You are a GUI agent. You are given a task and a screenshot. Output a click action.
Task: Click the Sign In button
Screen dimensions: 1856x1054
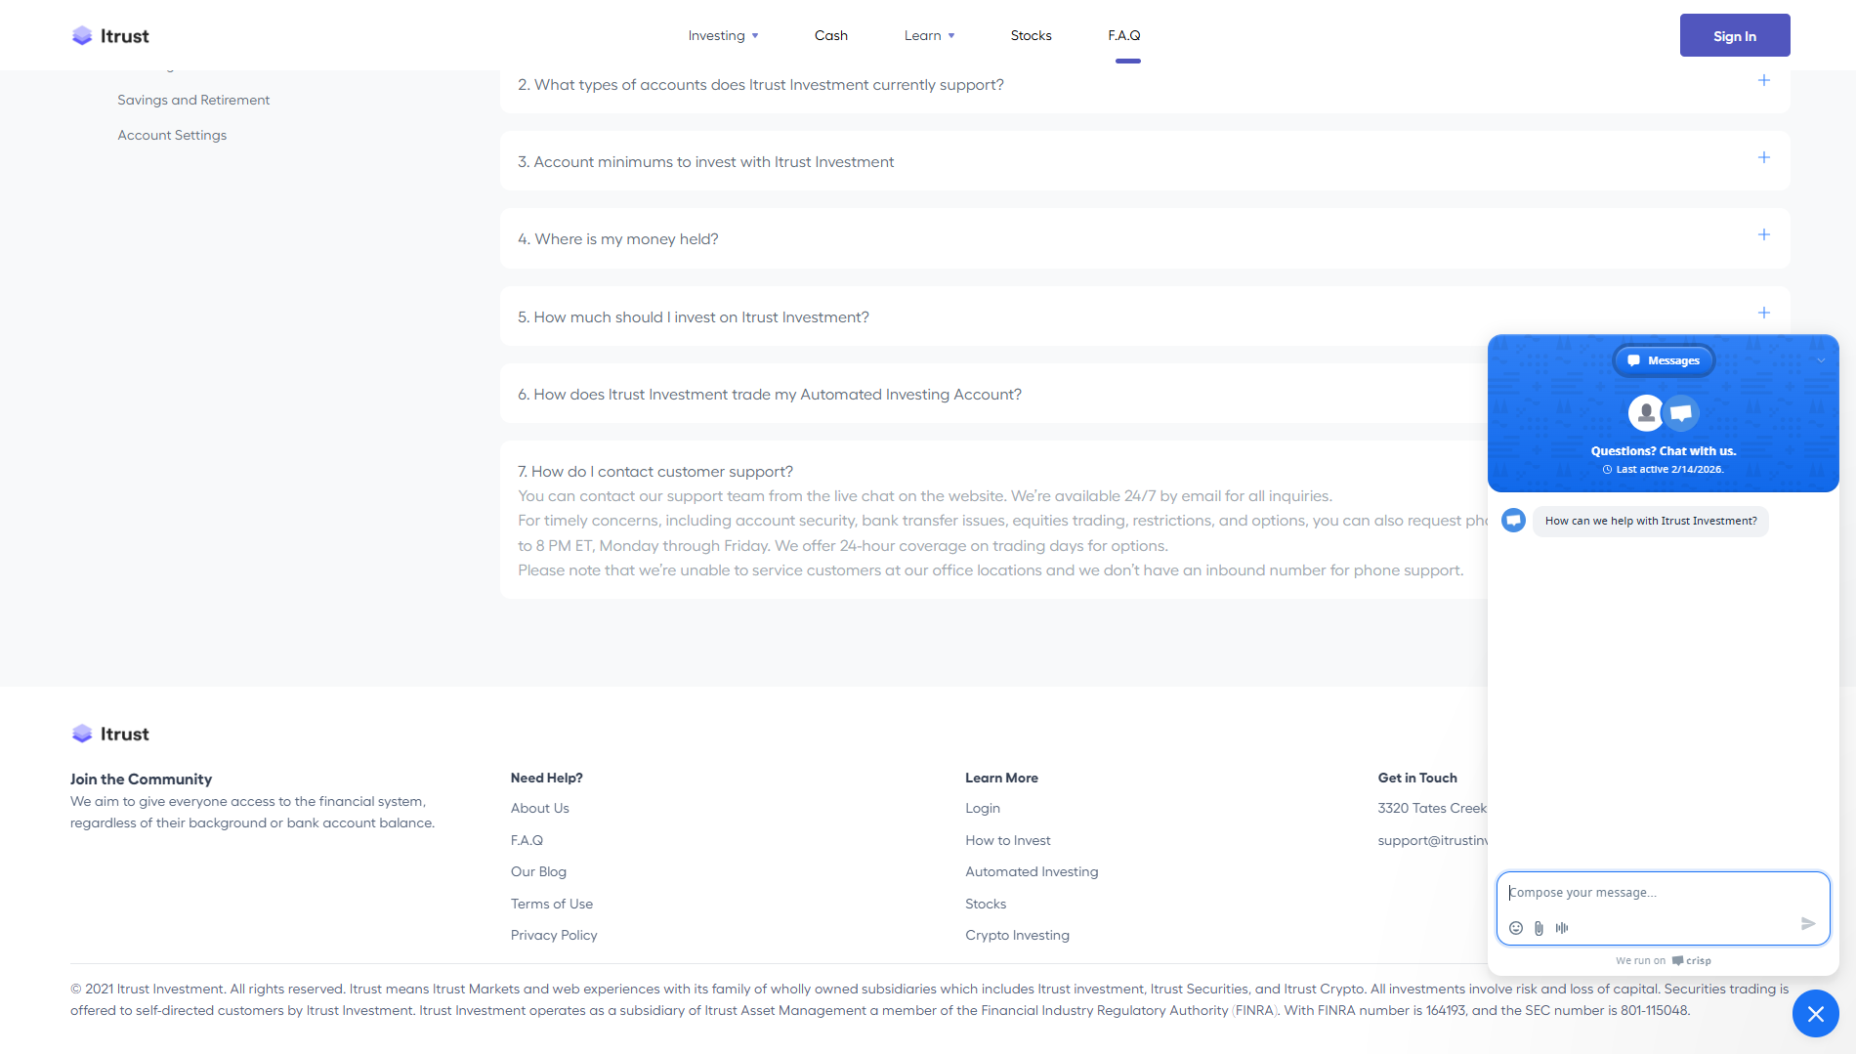coord(1735,35)
